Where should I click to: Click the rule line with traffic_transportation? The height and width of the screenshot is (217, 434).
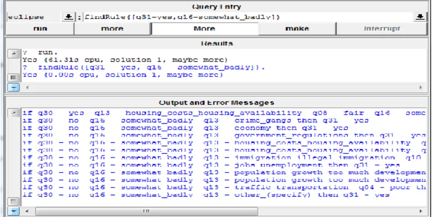click(x=224, y=188)
